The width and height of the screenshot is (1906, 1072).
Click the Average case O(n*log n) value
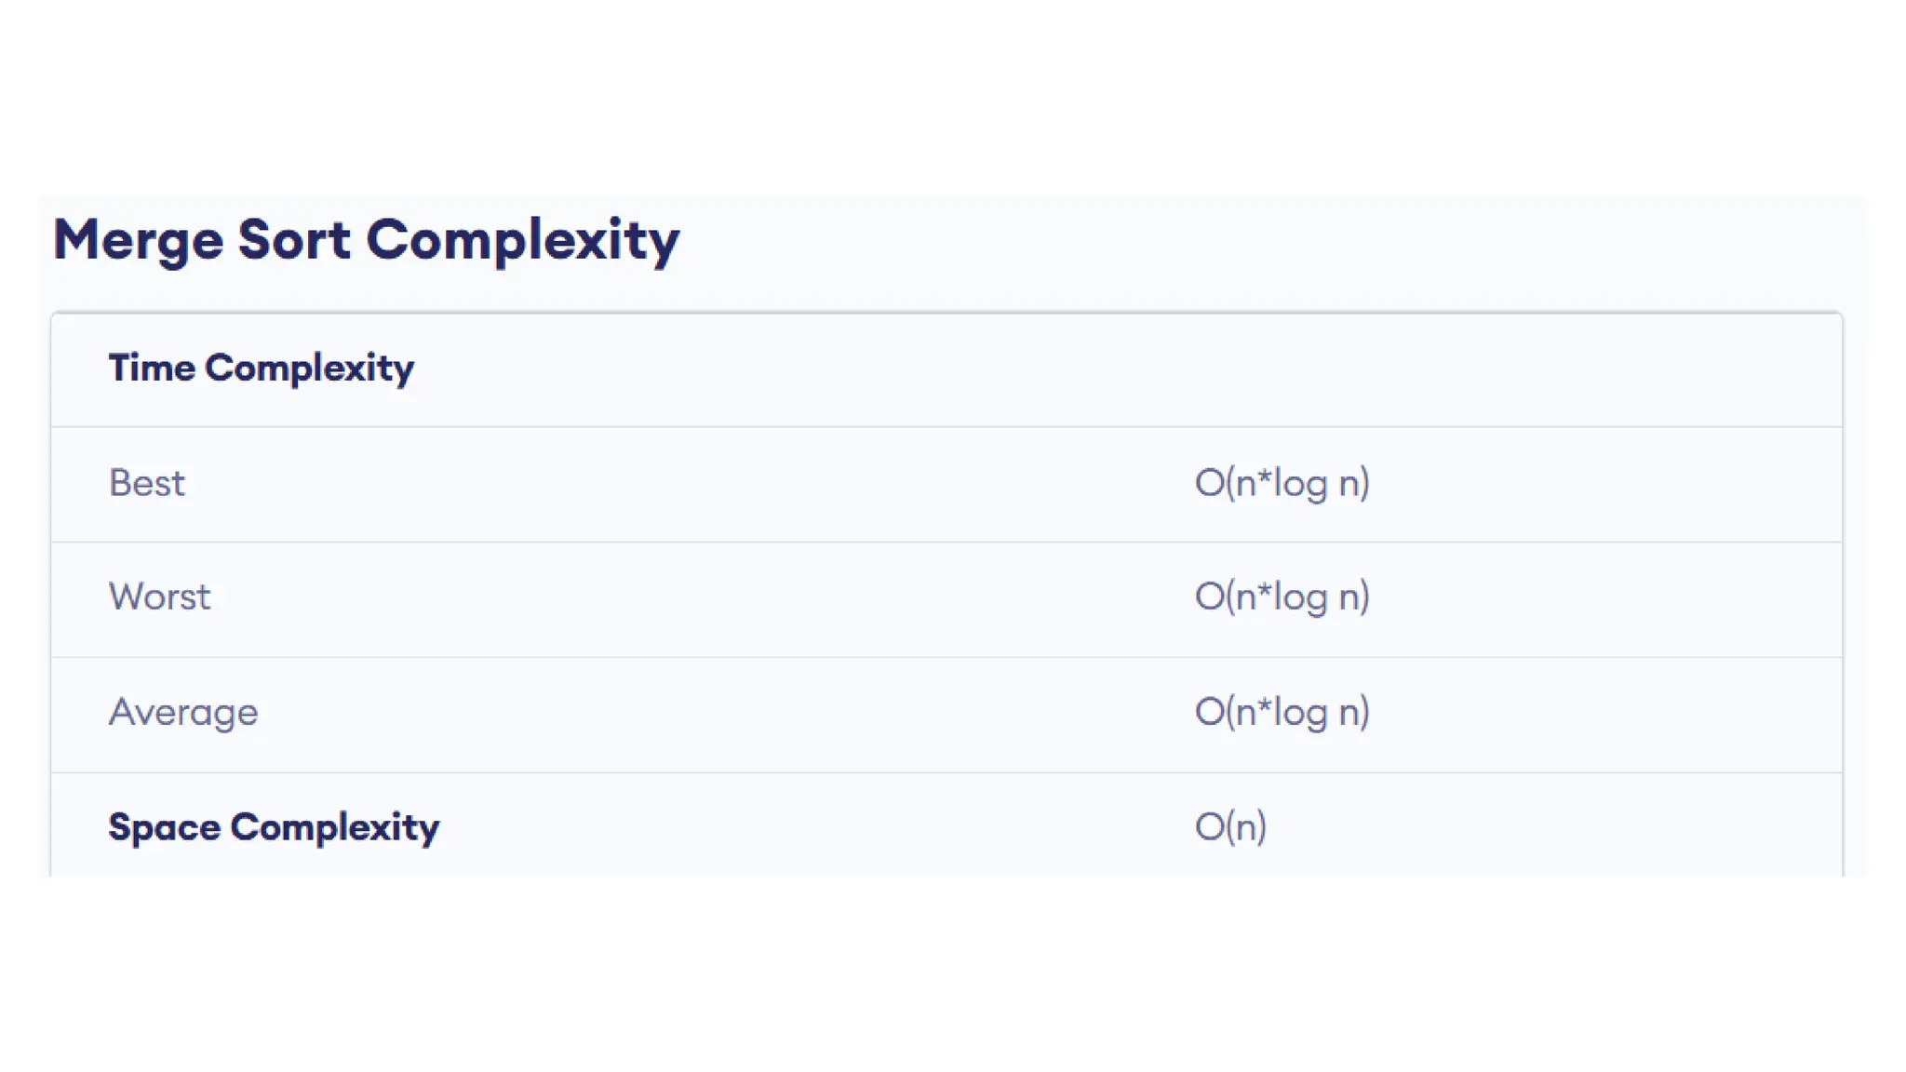1282,712
